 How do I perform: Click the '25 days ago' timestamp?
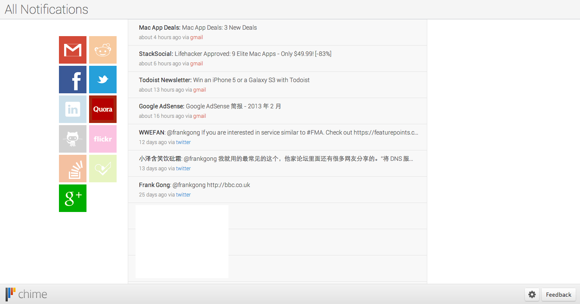[153, 195]
